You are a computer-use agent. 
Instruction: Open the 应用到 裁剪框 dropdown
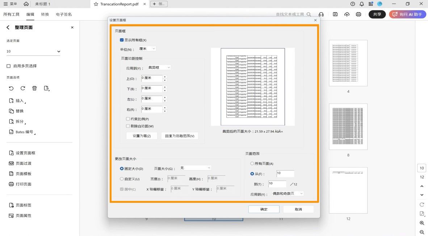pos(159,67)
